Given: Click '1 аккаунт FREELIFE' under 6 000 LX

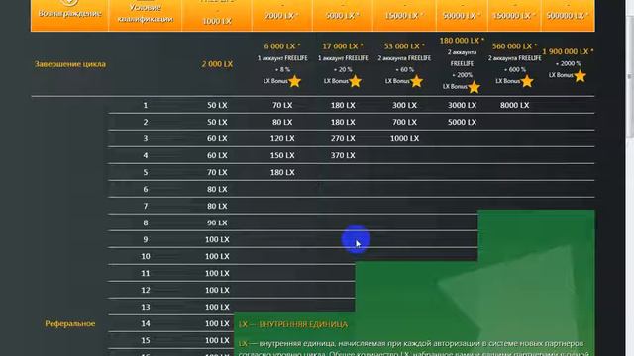Looking at the screenshot, I should coord(282,58).
